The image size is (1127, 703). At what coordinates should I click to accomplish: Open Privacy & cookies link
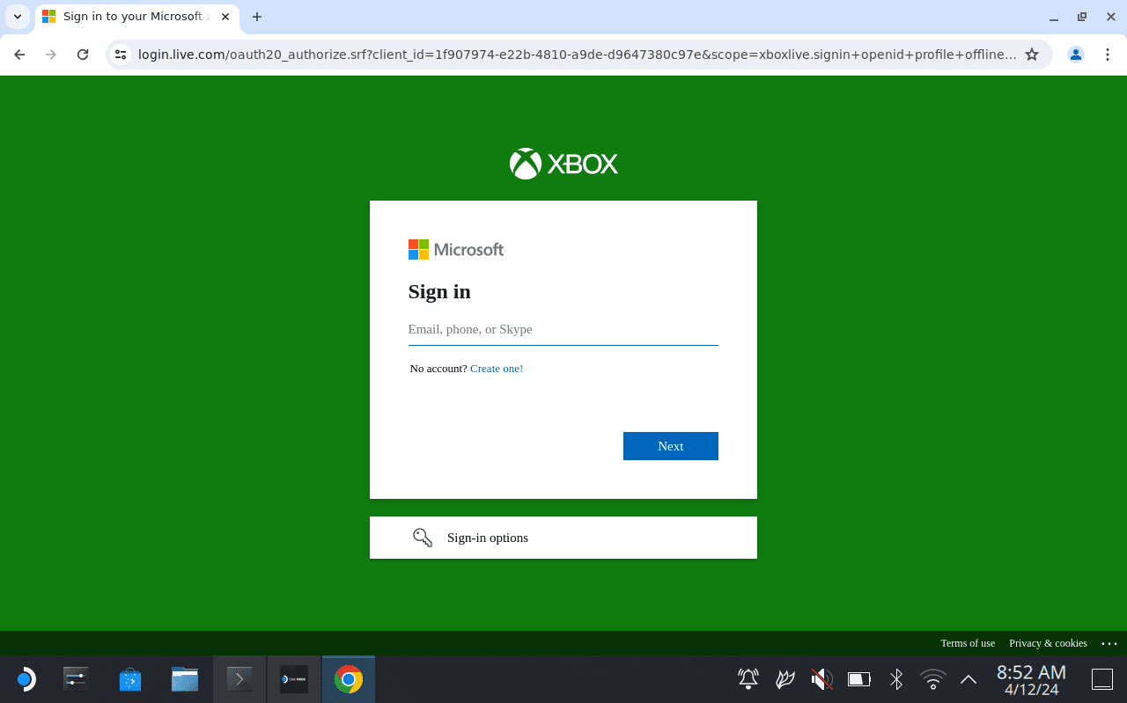coord(1048,643)
